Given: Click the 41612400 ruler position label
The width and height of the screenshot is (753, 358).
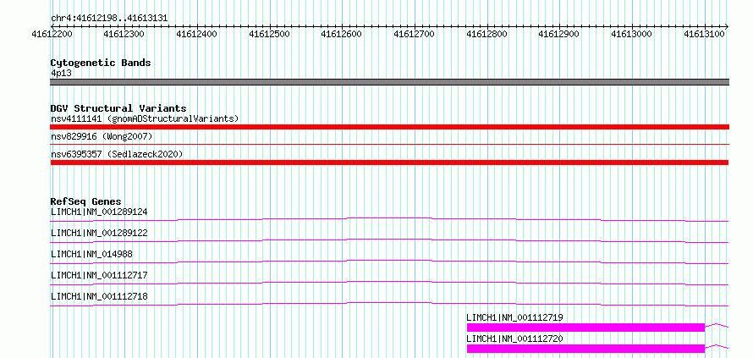Looking at the screenshot, I should (197, 34).
